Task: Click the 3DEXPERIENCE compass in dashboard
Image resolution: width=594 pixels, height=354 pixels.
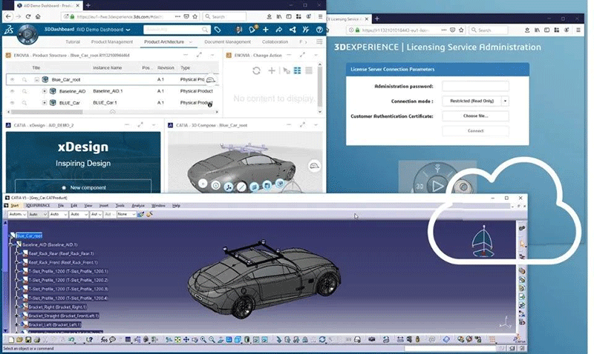Action: pyautogui.click(x=27, y=34)
